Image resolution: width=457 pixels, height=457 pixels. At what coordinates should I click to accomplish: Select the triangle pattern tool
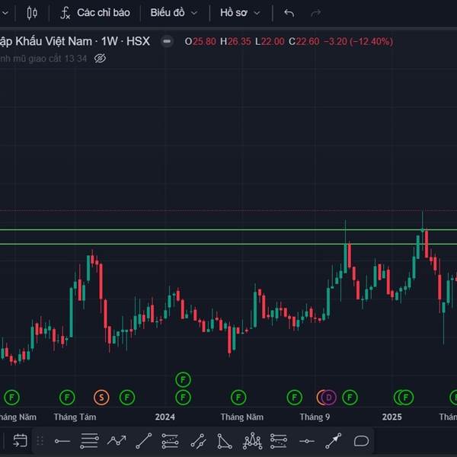click(225, 441)
